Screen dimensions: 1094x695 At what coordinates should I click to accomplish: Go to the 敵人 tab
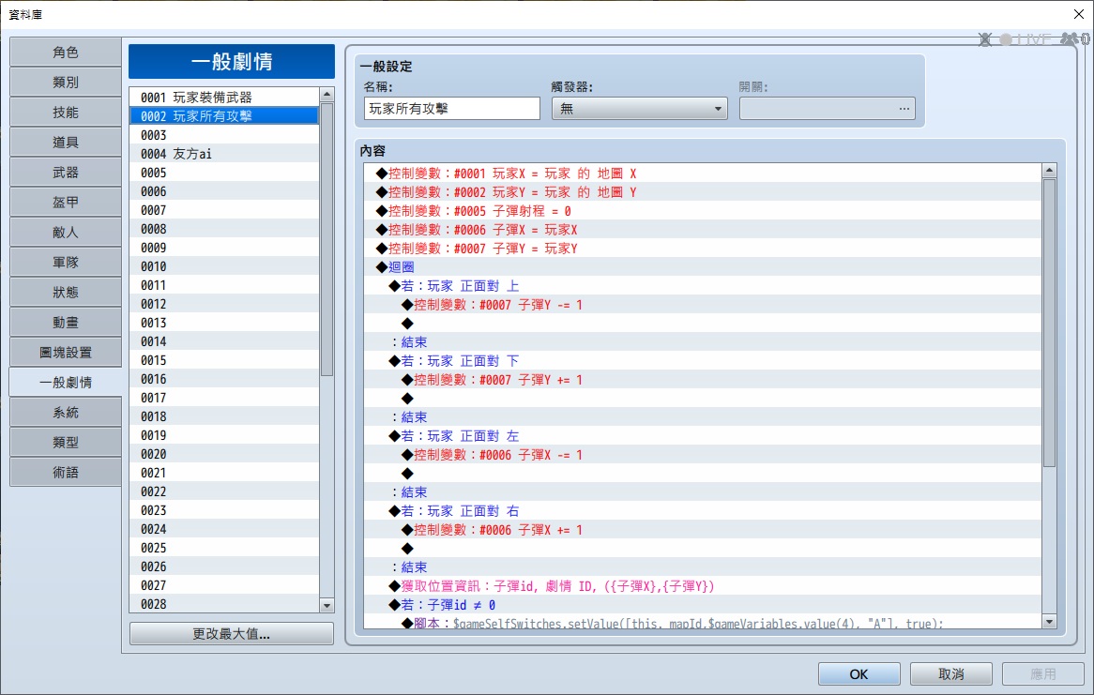point(66,233)
